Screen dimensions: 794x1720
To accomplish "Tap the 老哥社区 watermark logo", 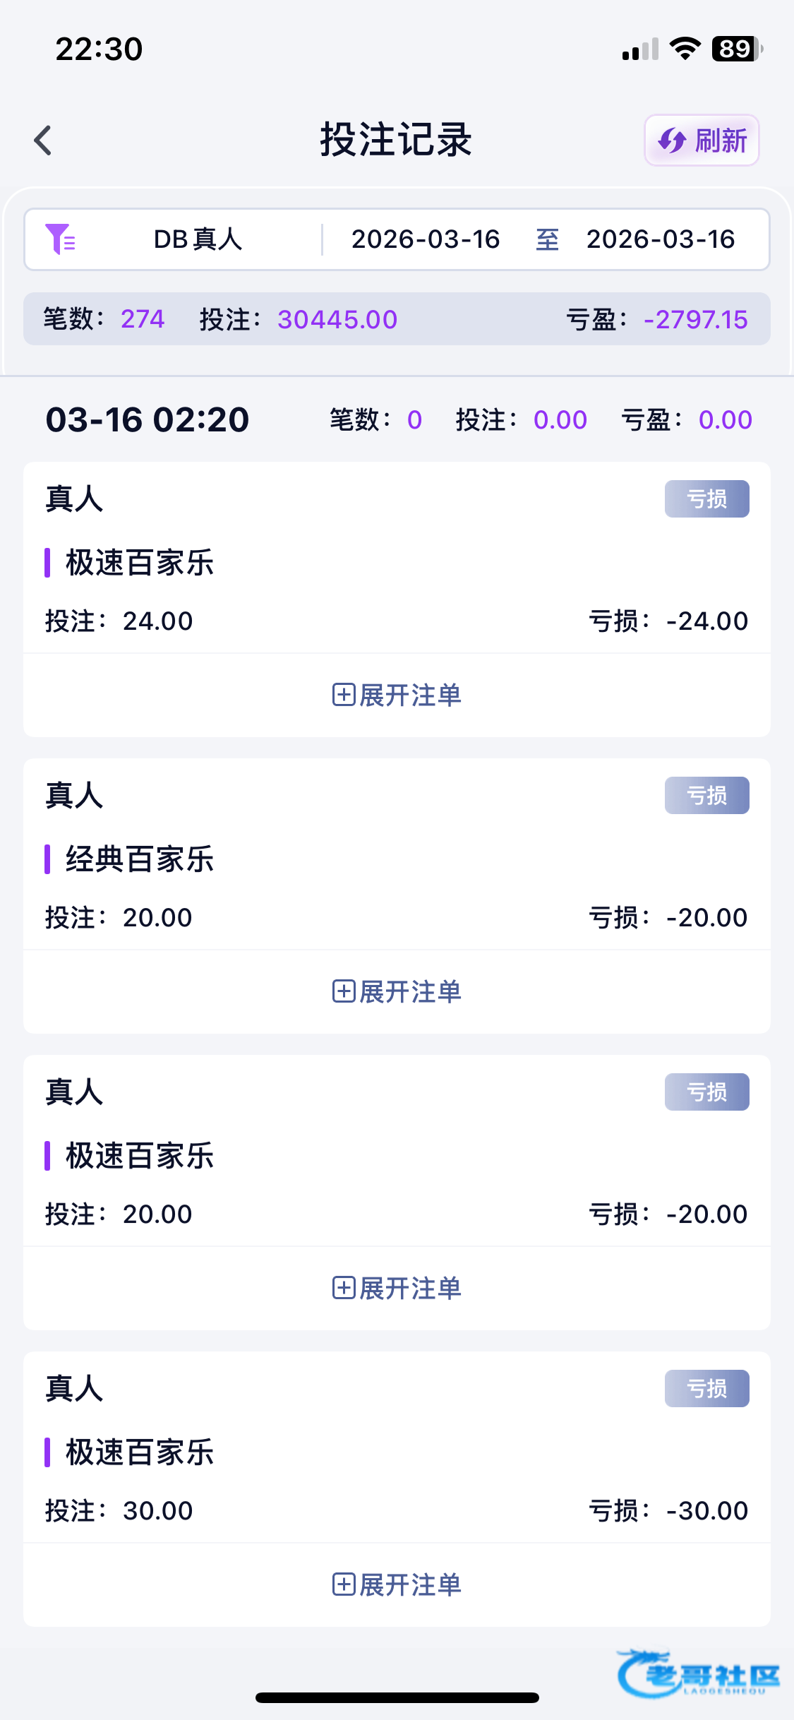I will (x=699, y=1673).
